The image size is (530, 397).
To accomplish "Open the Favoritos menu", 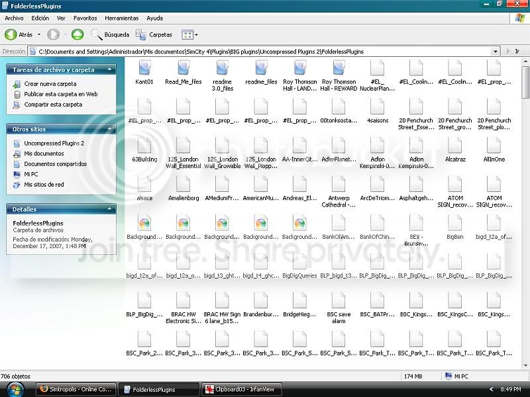I will pyautogui.click(x=85, y=19).
